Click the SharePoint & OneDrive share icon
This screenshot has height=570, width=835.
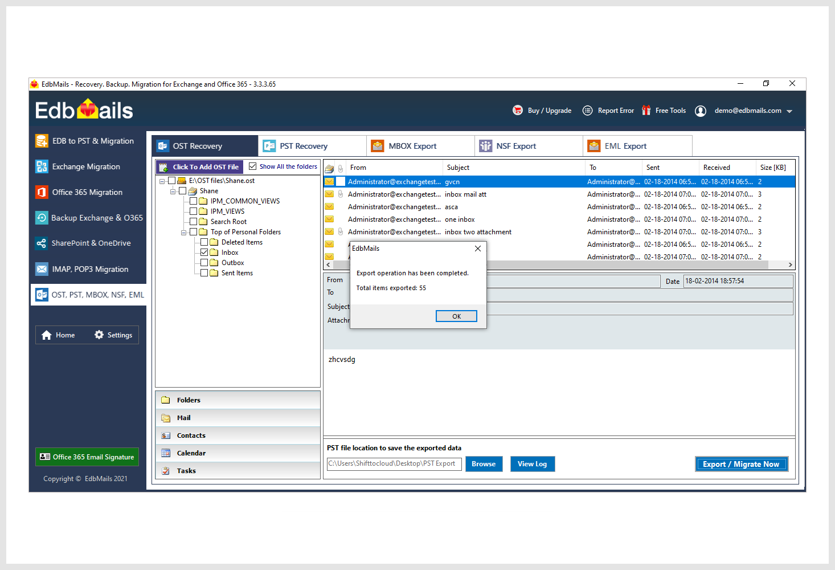pos(42,243)
